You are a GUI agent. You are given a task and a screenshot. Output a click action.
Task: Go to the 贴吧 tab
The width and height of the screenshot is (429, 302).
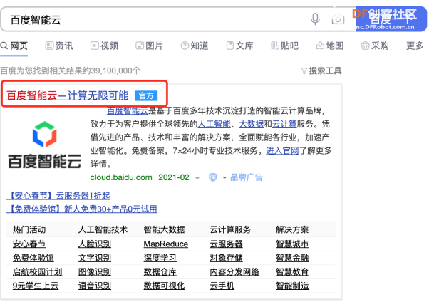tap(284, 46)
